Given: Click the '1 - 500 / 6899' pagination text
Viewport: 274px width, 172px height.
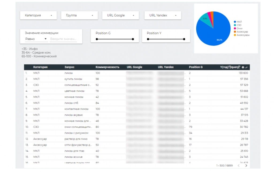Looking at the screenshot, I should [x=224, y=166].
